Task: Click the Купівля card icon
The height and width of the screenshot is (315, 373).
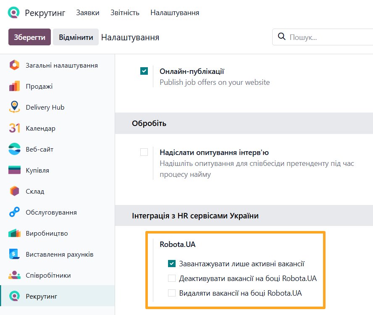Action: 15,170
